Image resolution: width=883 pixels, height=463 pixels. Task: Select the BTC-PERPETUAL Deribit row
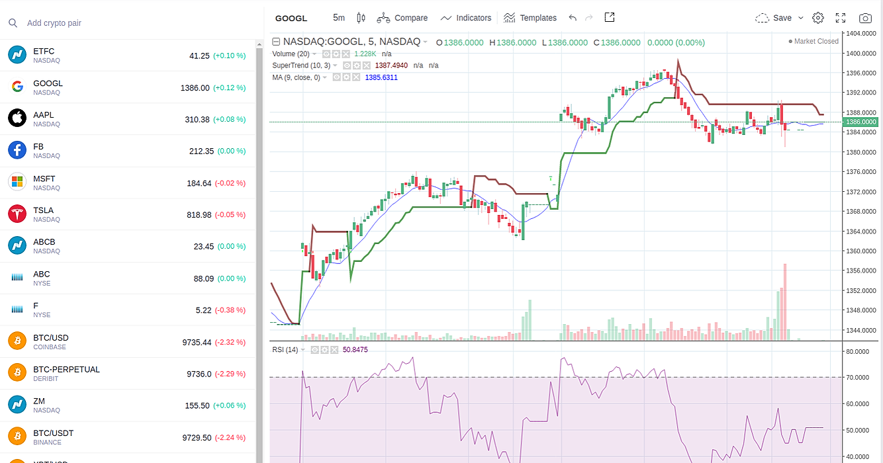click(127, 374)
